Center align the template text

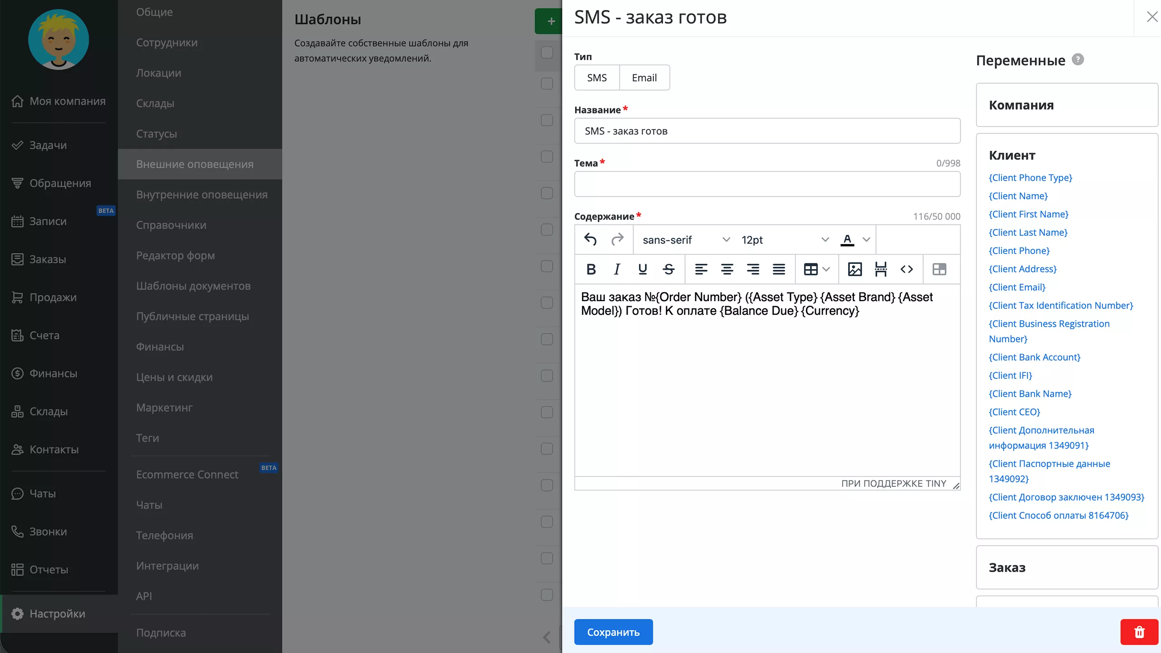pyautogui.click(x=727, y=269)
